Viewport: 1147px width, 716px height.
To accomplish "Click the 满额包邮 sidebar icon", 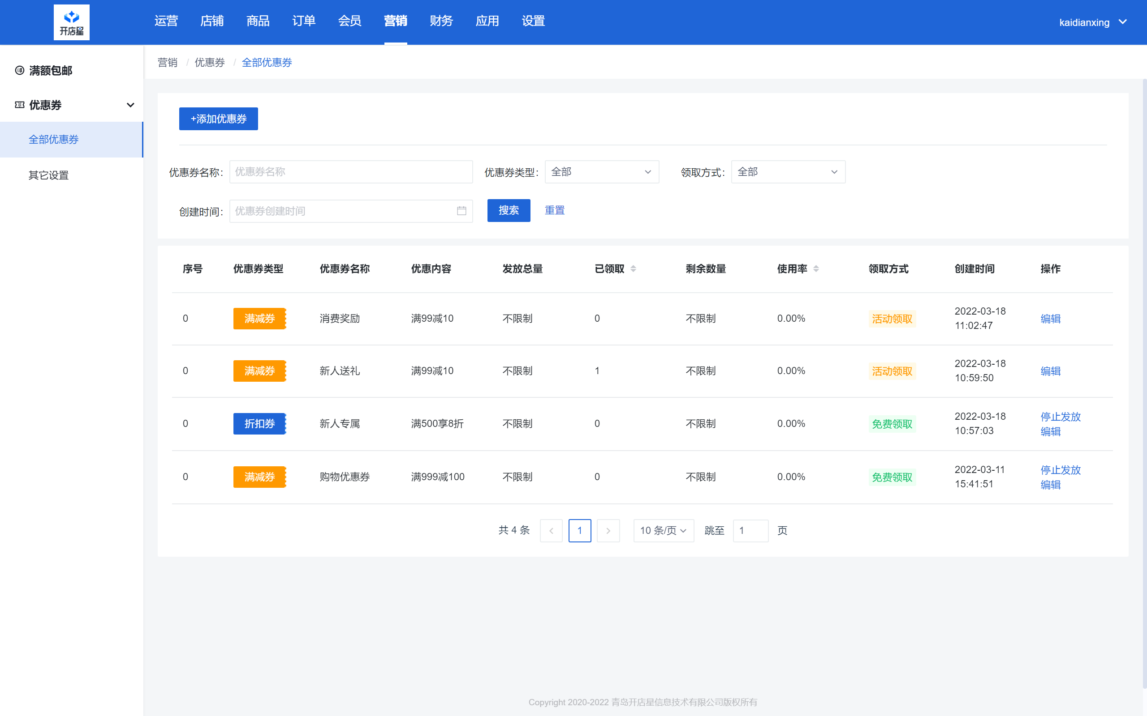I will (x=19, y=71).
